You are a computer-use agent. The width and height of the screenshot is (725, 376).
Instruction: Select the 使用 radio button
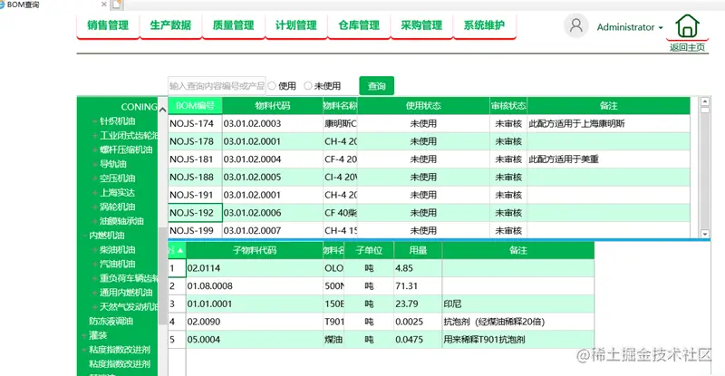(272, 86)
